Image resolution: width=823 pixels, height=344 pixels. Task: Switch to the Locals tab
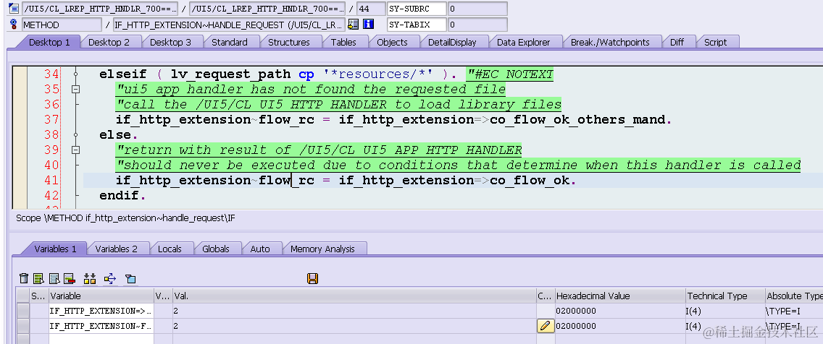pyautogui.click(x=170, y=249)
